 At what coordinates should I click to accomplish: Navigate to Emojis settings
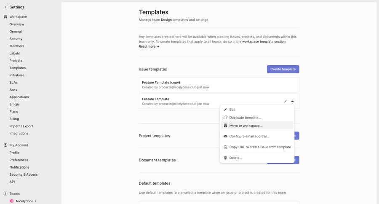14,104
